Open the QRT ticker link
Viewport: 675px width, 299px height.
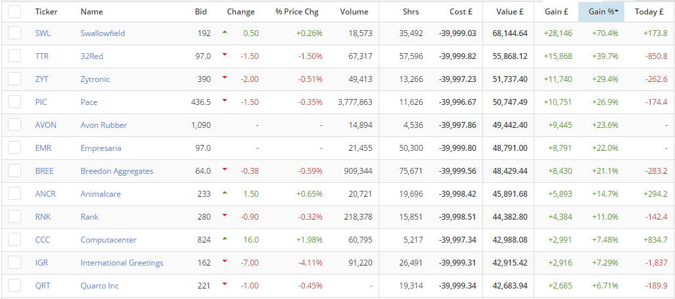tap(43, 286)
